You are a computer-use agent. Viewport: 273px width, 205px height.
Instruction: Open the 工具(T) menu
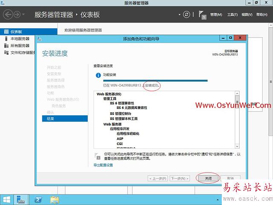click(232, 15)
